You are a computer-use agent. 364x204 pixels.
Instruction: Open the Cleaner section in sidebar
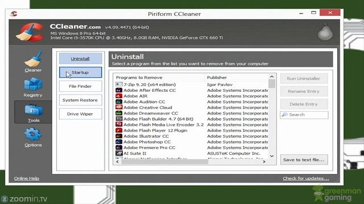tap(33, 62)
